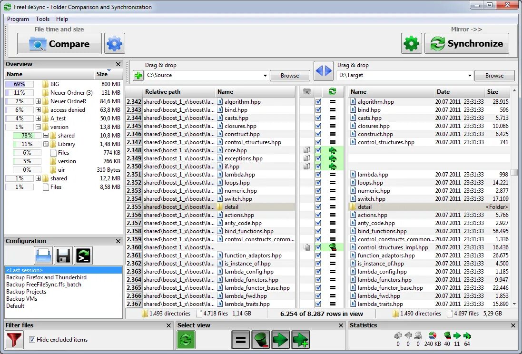Click the 78% bar for shared
Screen dimensions: 522x354
[x=27, y=136]
